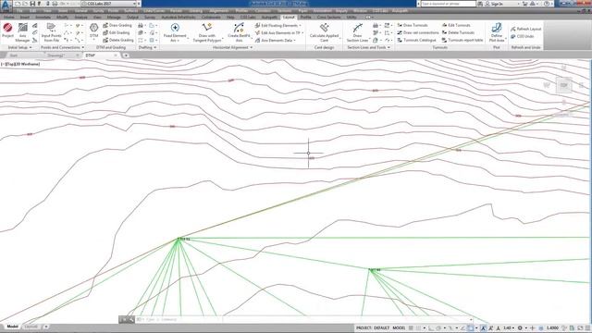Click the Create BestFit Axis tool
Viewport: 592px width, 333px height.
(x=239, y=32)
